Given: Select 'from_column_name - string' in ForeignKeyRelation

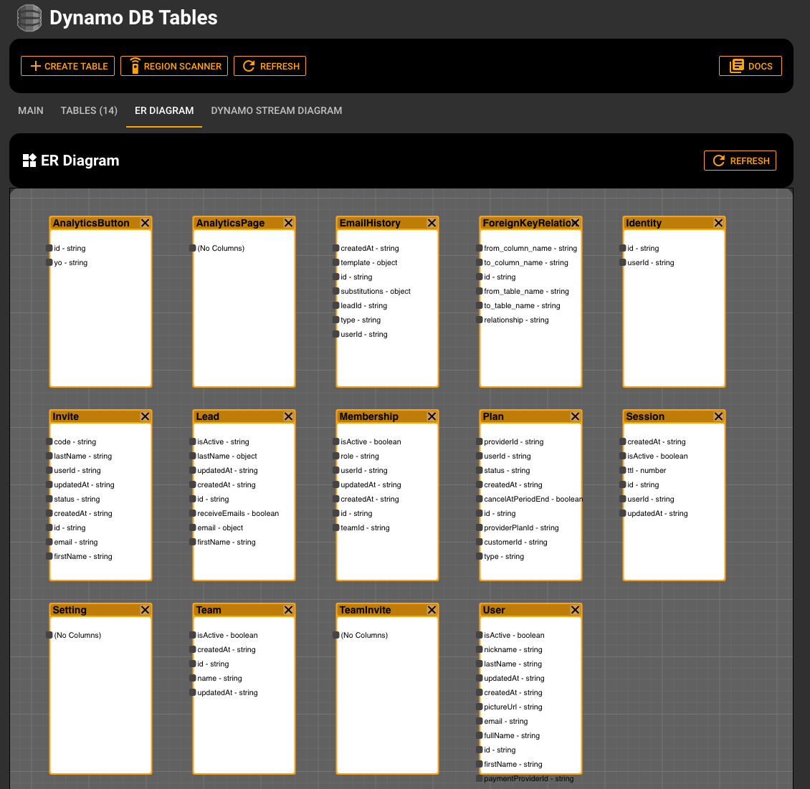Looking at the screenshot, I should pos(530,249).
